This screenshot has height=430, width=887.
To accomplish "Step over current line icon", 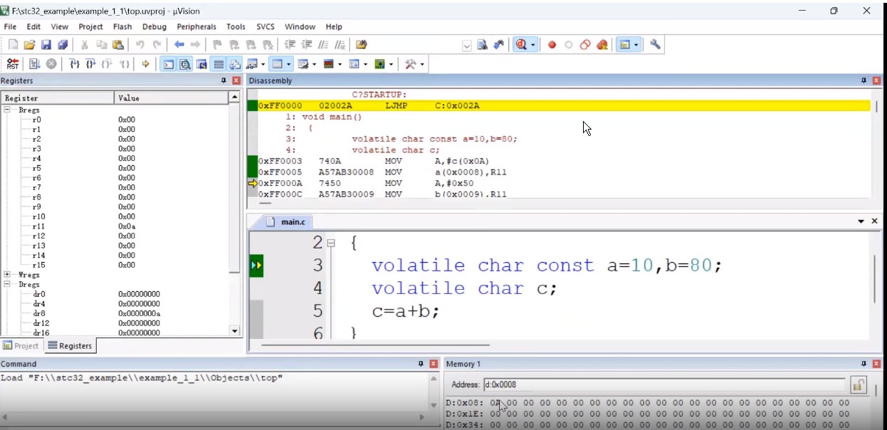I will pos(90,64).
